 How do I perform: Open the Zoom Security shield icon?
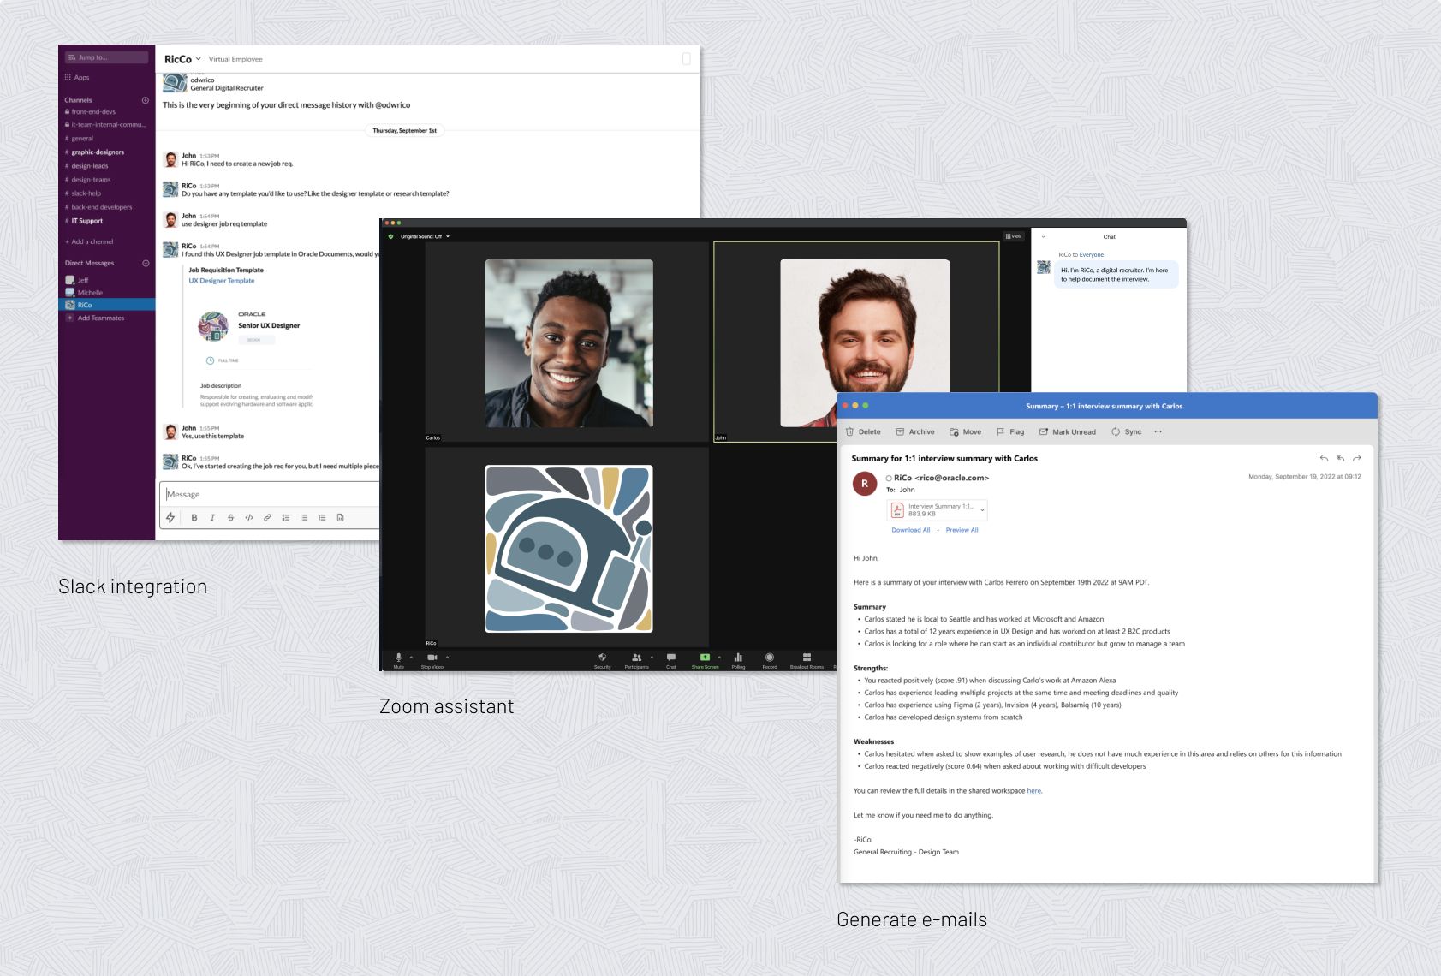click(602, 658)
